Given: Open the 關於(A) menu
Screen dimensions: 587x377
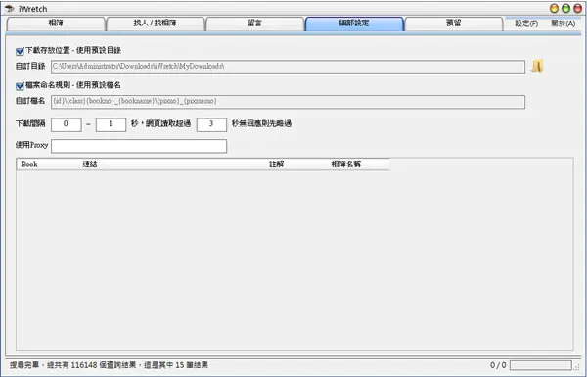Looking at the screenshot, I should pos(563,24).
